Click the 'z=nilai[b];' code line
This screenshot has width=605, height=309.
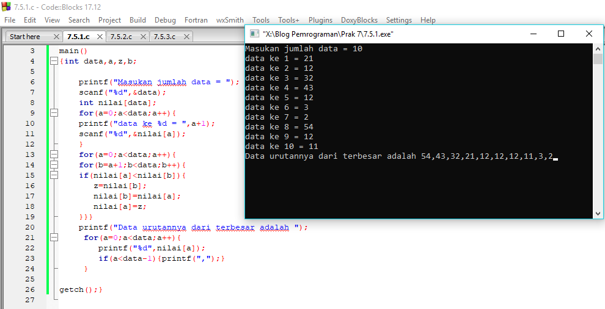120,186
